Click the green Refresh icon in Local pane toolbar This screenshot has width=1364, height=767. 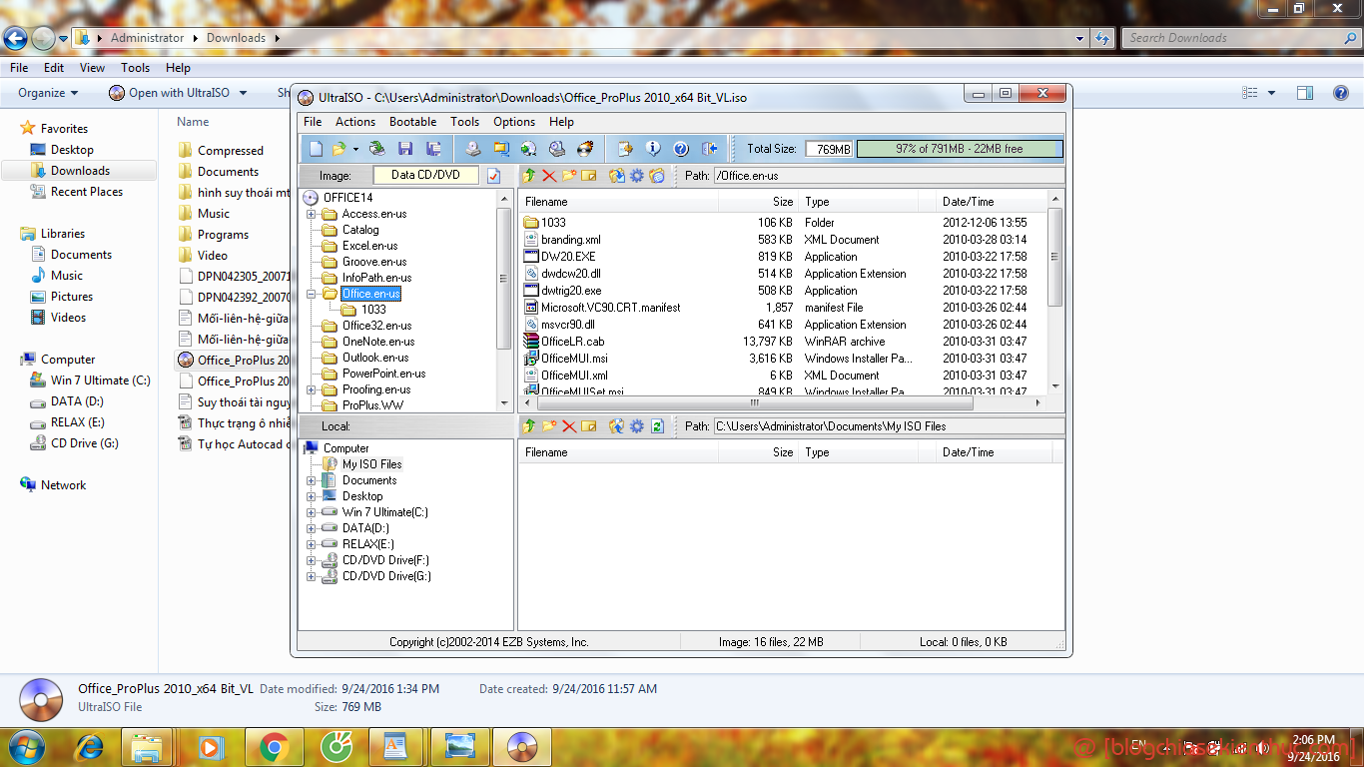(x=657, y=426)
